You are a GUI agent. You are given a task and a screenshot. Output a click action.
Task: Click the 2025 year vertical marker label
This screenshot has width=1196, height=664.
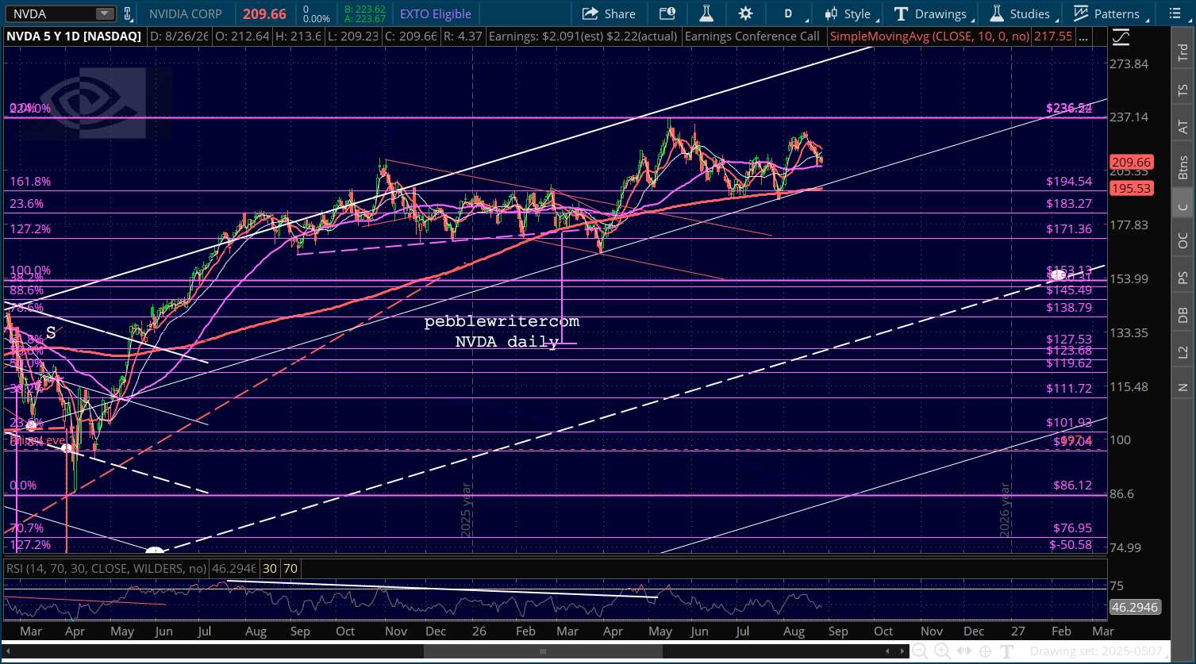tap(467, 510)
